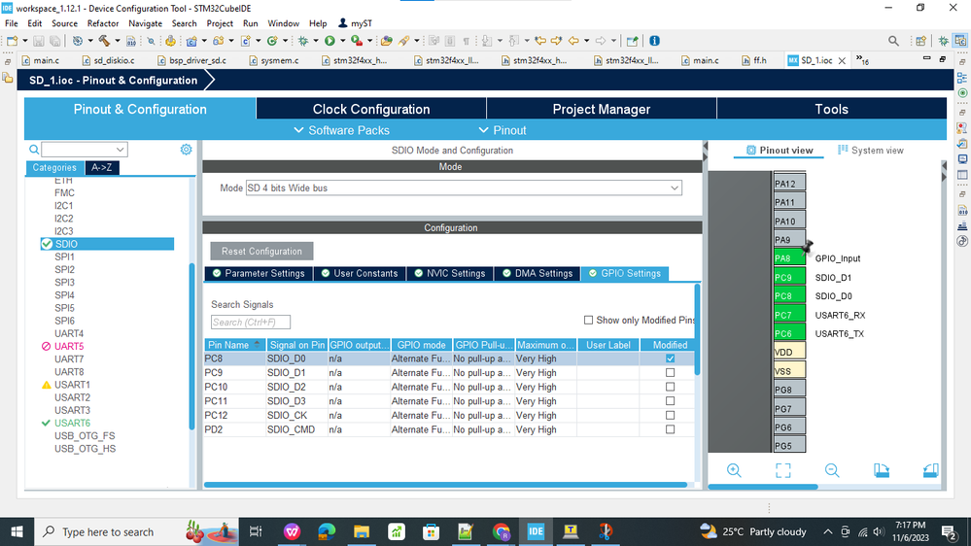Open the SDIO Mode dropdown
The width and height of the screenshot is (971, 546).
(x=464, y=188)
